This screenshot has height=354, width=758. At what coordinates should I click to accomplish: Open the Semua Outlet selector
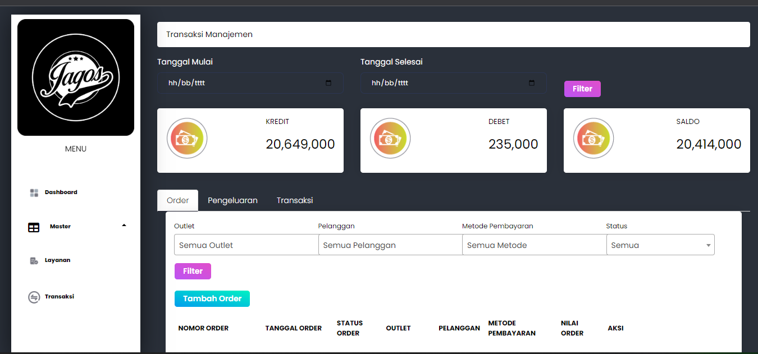[x=246, y=245]
